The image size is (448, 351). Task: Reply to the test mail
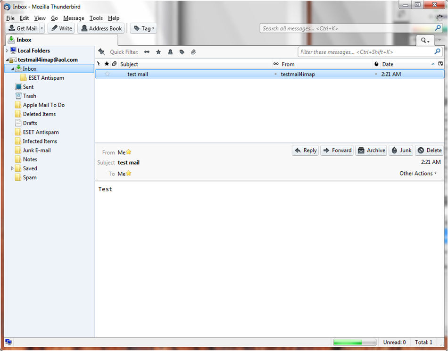(305, 150)
